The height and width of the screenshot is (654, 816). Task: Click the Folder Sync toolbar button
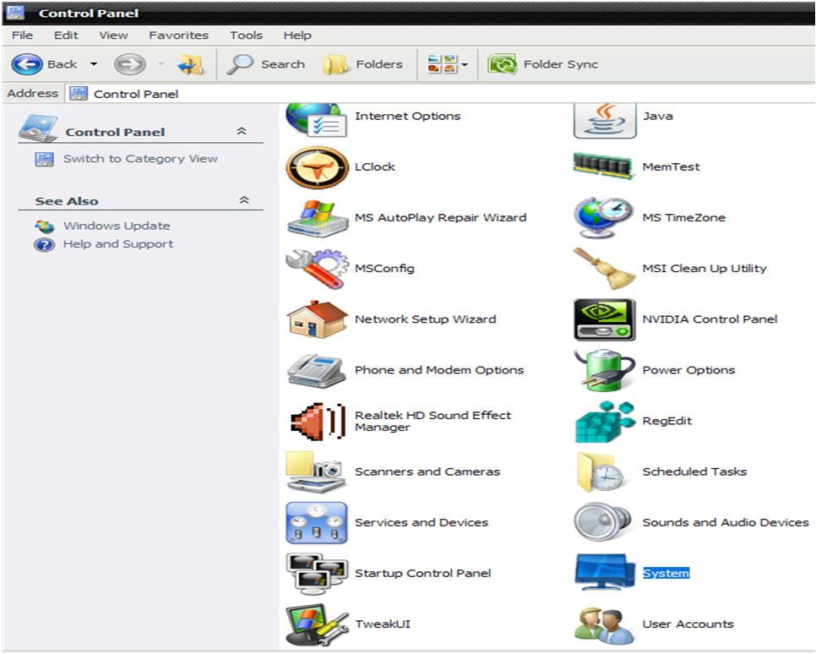coord(543,64)
